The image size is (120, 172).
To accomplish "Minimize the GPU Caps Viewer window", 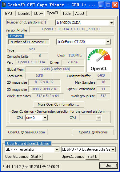I will [x=101, y=5].
